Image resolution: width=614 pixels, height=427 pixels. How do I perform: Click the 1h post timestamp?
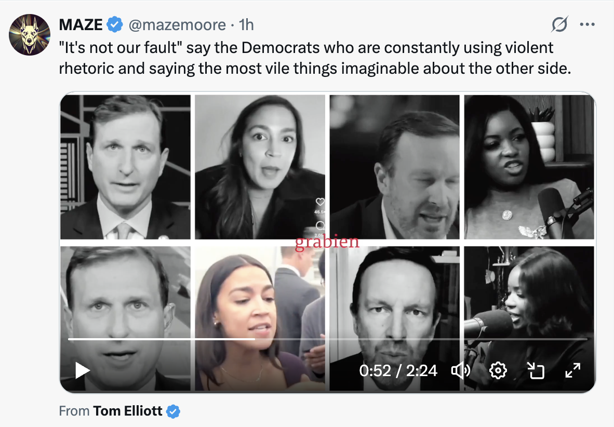coord(246,24)
